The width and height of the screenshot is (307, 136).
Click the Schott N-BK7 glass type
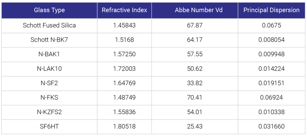(49, 40)
